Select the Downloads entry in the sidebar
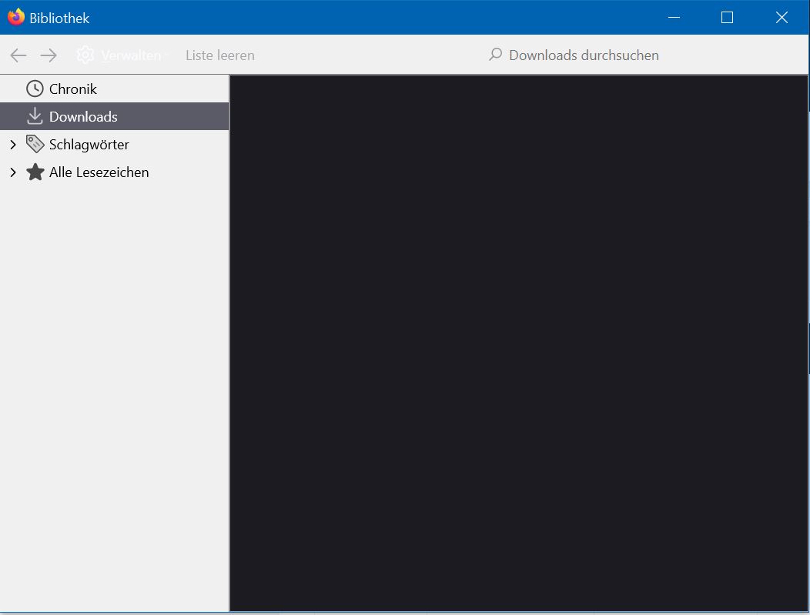Screen dimensions: 810x615 coord(114,116)
